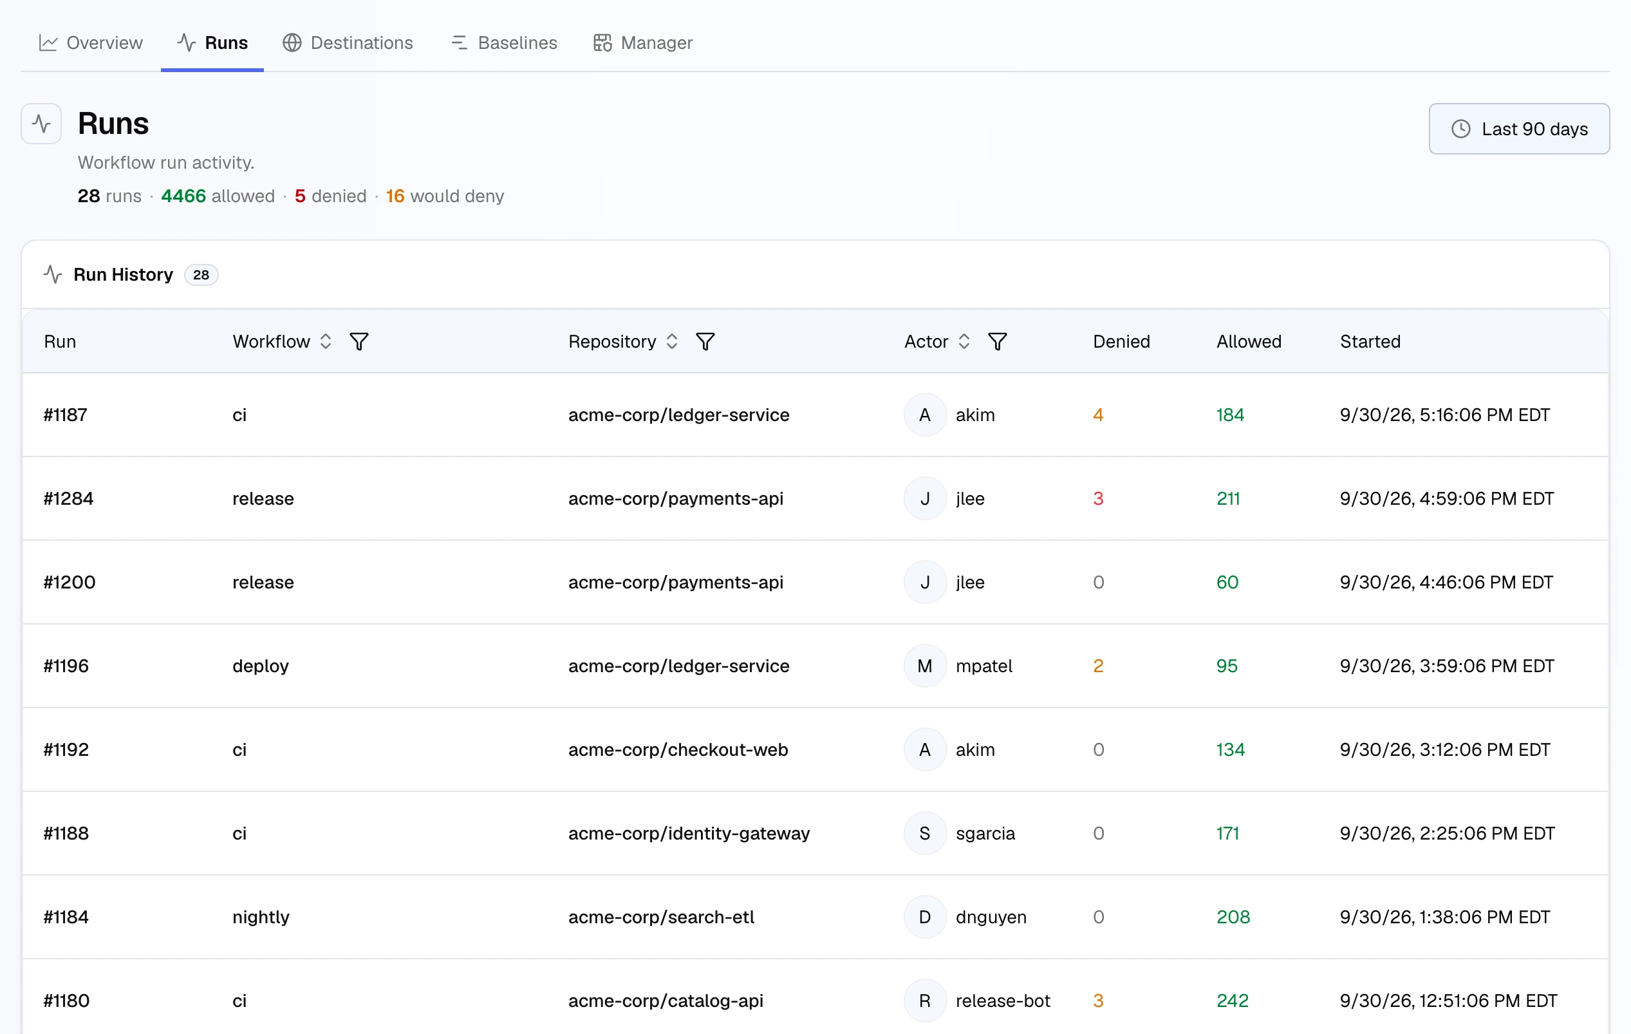Open the Workflow filter
Screen dimensions: 1631x1034
tap(359, 341)
